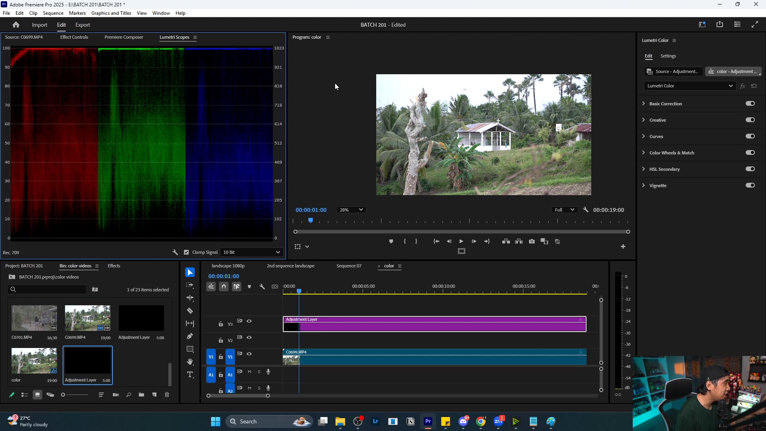Open the Sequence menu

(x=53, y=13)
